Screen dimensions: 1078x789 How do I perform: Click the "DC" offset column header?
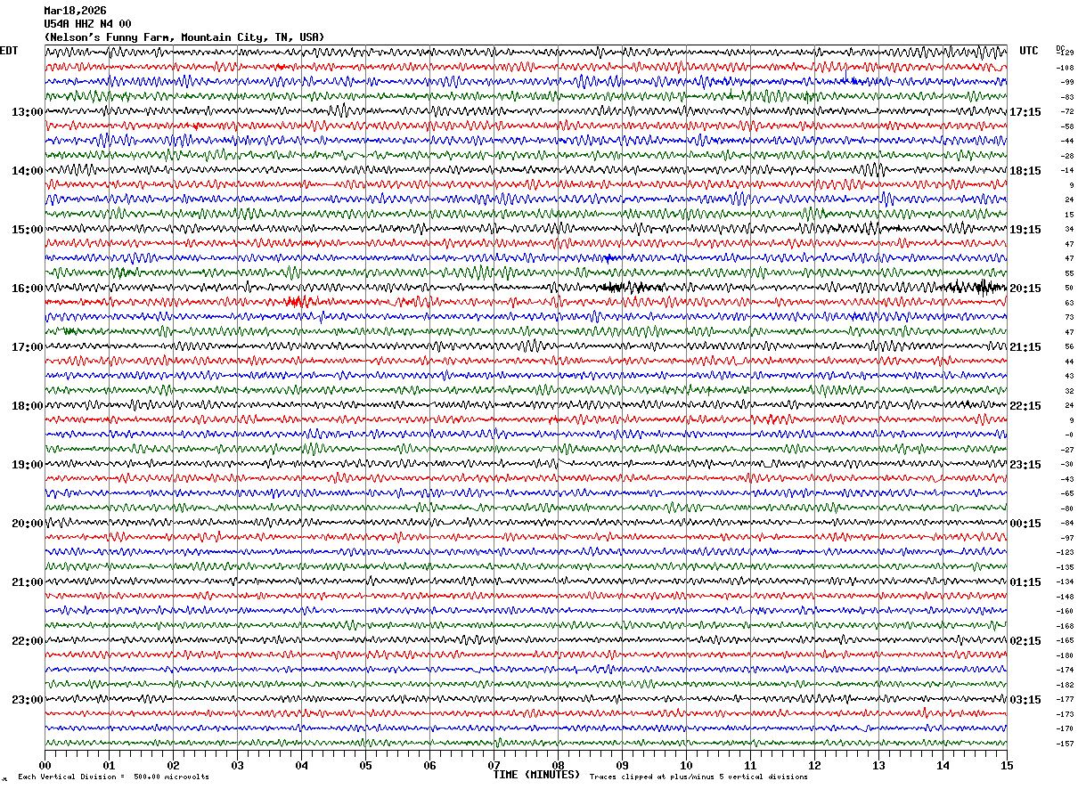1060,48
